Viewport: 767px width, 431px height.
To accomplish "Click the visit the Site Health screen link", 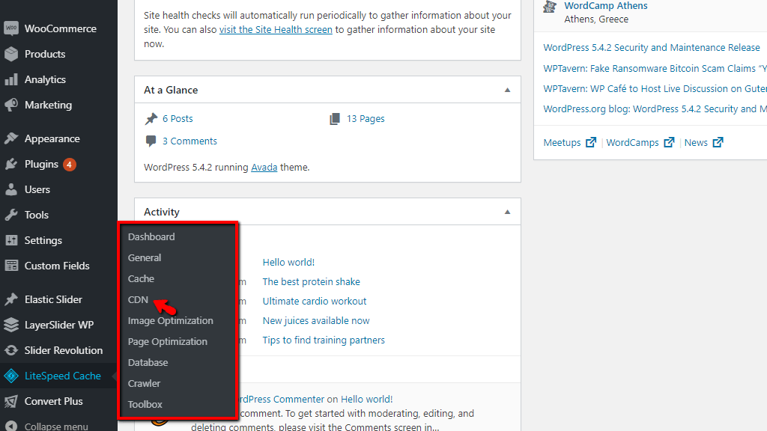I will [x=276, y=30].
